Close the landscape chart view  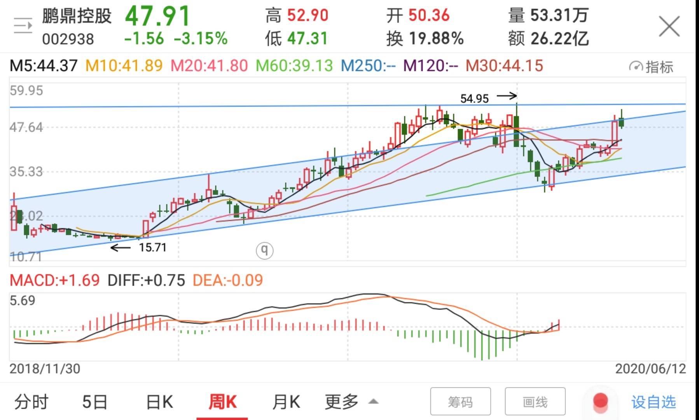tap(669, 26)
